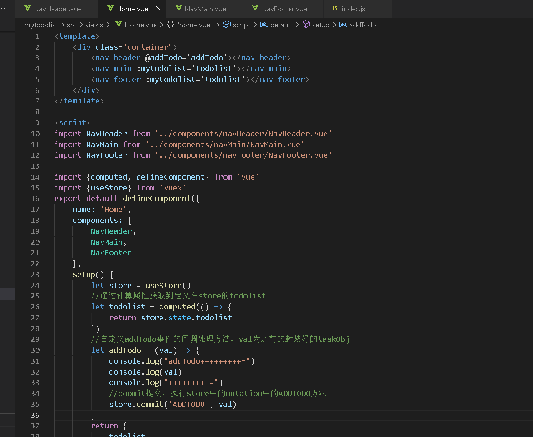Click the Vue icon on the NavHeader.vue tab
The image size is (533, 437).
(27, 9)
